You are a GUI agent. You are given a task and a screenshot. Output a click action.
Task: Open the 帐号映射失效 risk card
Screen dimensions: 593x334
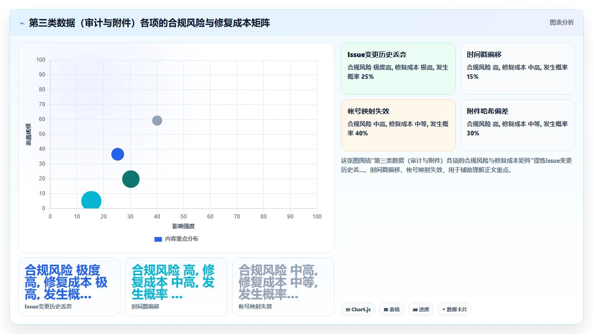(398, 125)
